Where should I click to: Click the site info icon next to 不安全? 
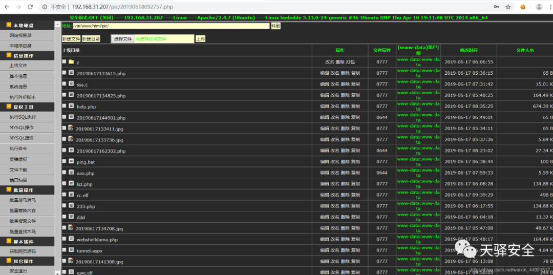click(45, 7)
